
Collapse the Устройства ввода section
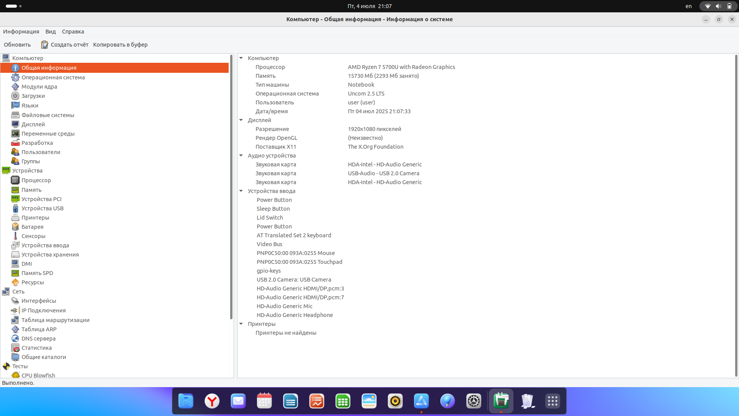click(241, 191)
